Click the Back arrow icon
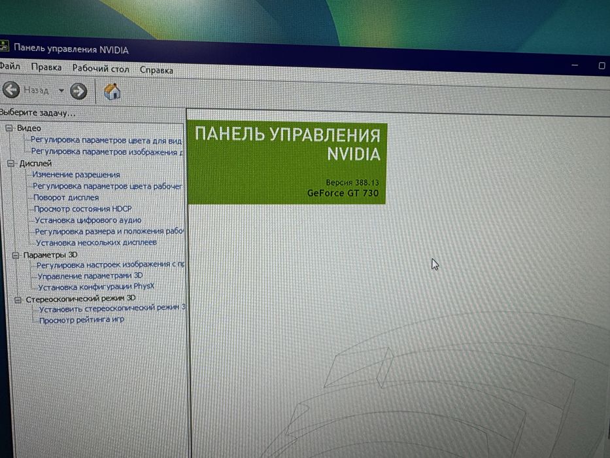 click(x=11, y=90)
